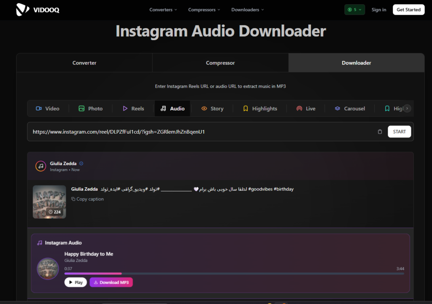
Task: Expand the Converters dropdown menu
Action: click(x=163, y=10)
